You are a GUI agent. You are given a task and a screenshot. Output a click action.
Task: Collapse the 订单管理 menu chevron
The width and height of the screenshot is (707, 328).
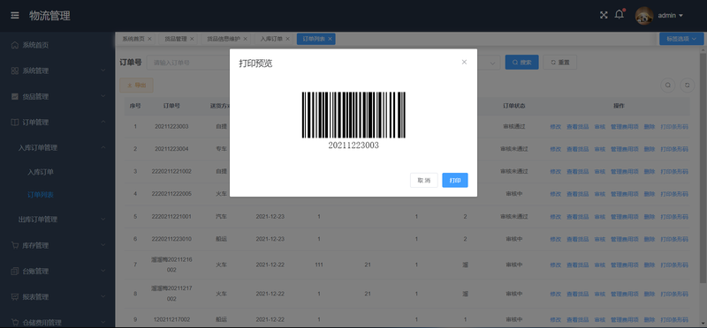point(103,122)
